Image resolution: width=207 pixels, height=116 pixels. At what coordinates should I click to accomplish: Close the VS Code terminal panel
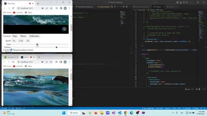[205, 89]
